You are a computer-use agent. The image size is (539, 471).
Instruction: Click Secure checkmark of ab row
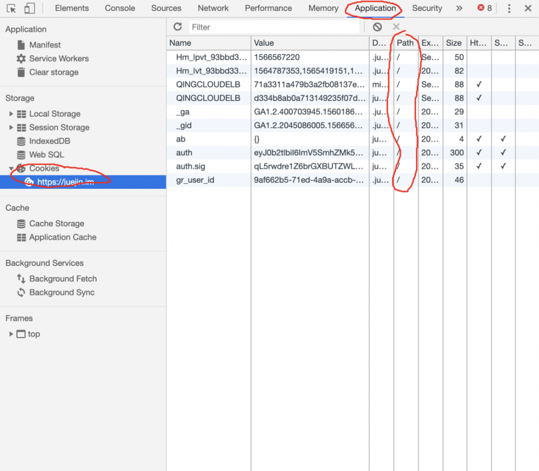tap(503, 139)
